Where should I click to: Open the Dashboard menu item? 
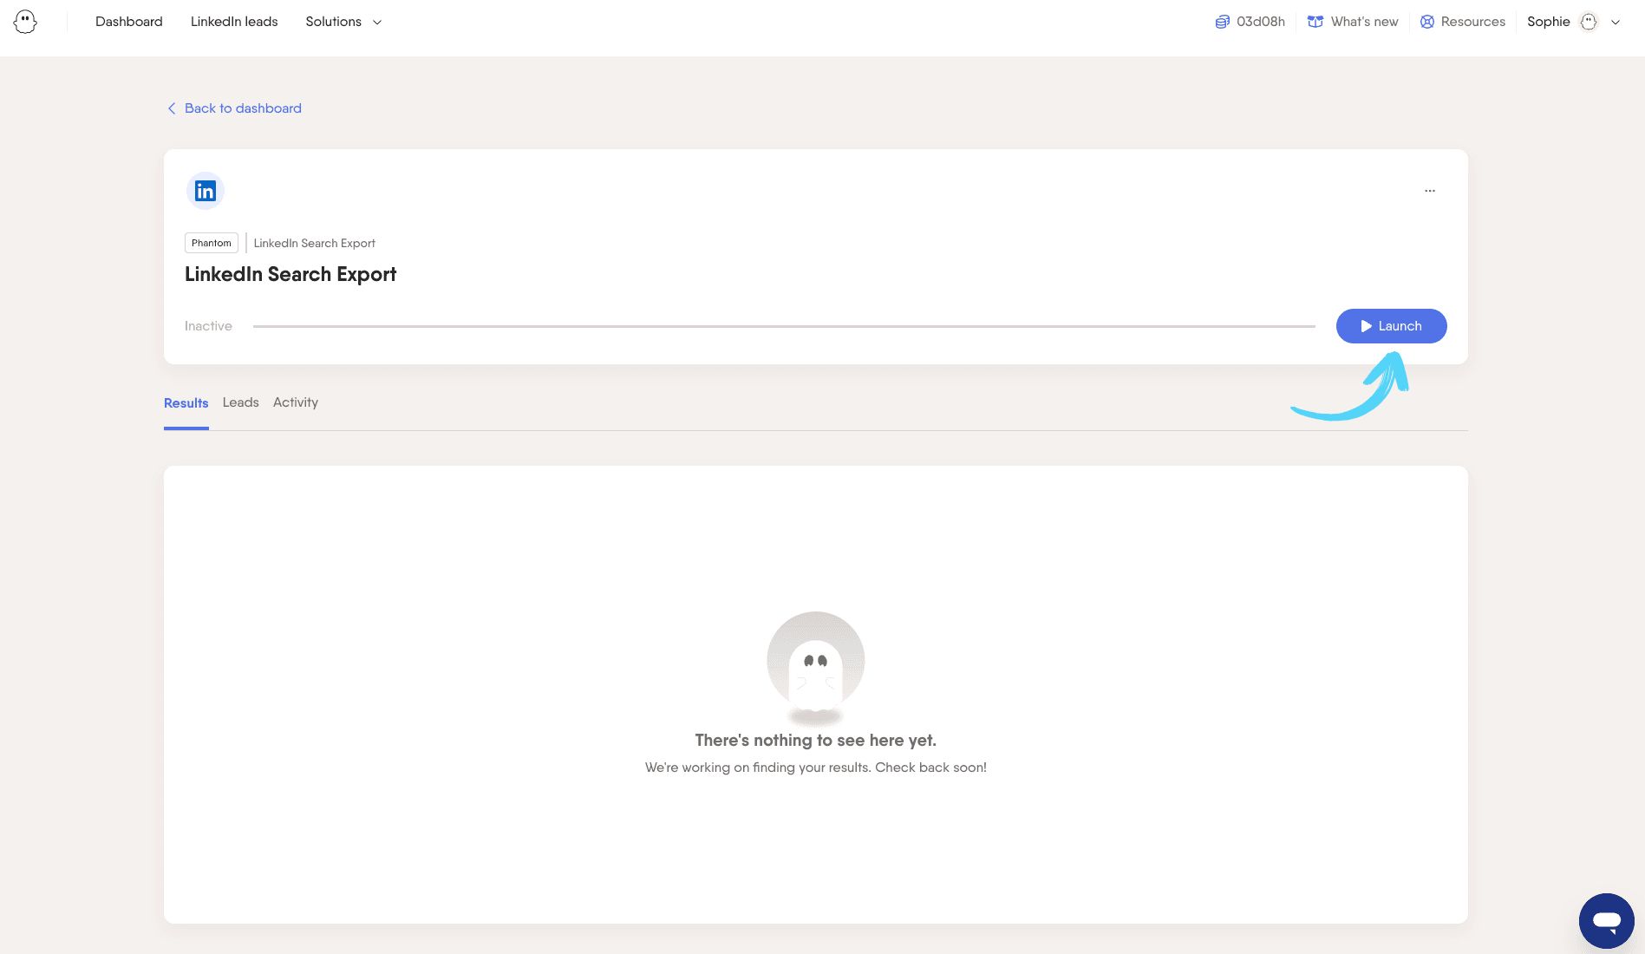pos(128,22)
